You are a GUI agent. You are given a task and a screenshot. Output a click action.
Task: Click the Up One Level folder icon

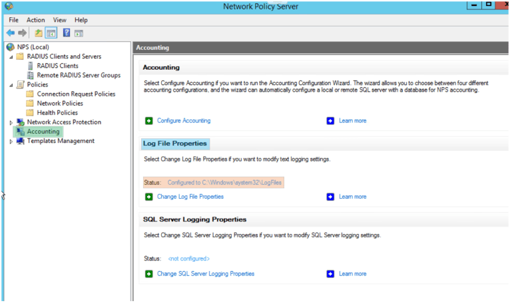(x=39, y=33)
